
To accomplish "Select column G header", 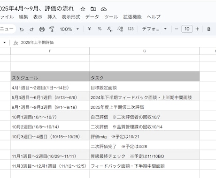I will click(144, 51).
